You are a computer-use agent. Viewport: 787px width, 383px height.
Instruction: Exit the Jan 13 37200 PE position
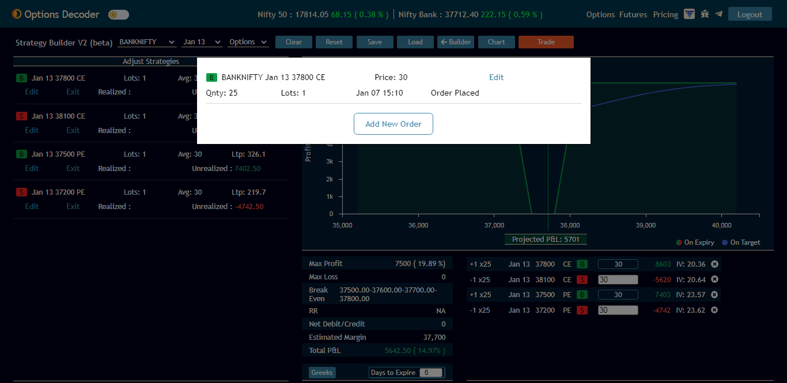[73, 206]
